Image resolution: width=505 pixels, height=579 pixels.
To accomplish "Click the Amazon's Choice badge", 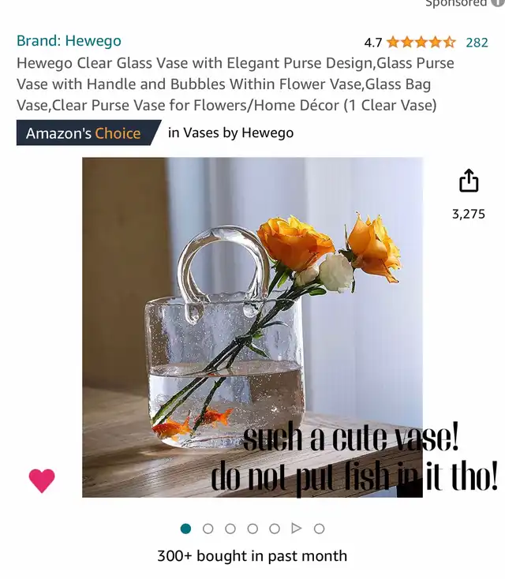I will tap(88, 133).
